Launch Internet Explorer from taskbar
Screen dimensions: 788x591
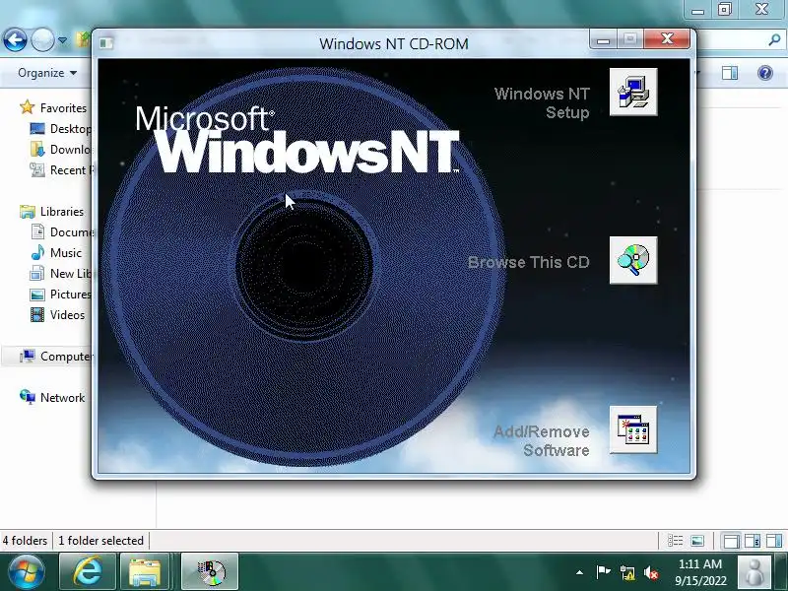pyautogui.click(x=88, y=571)
